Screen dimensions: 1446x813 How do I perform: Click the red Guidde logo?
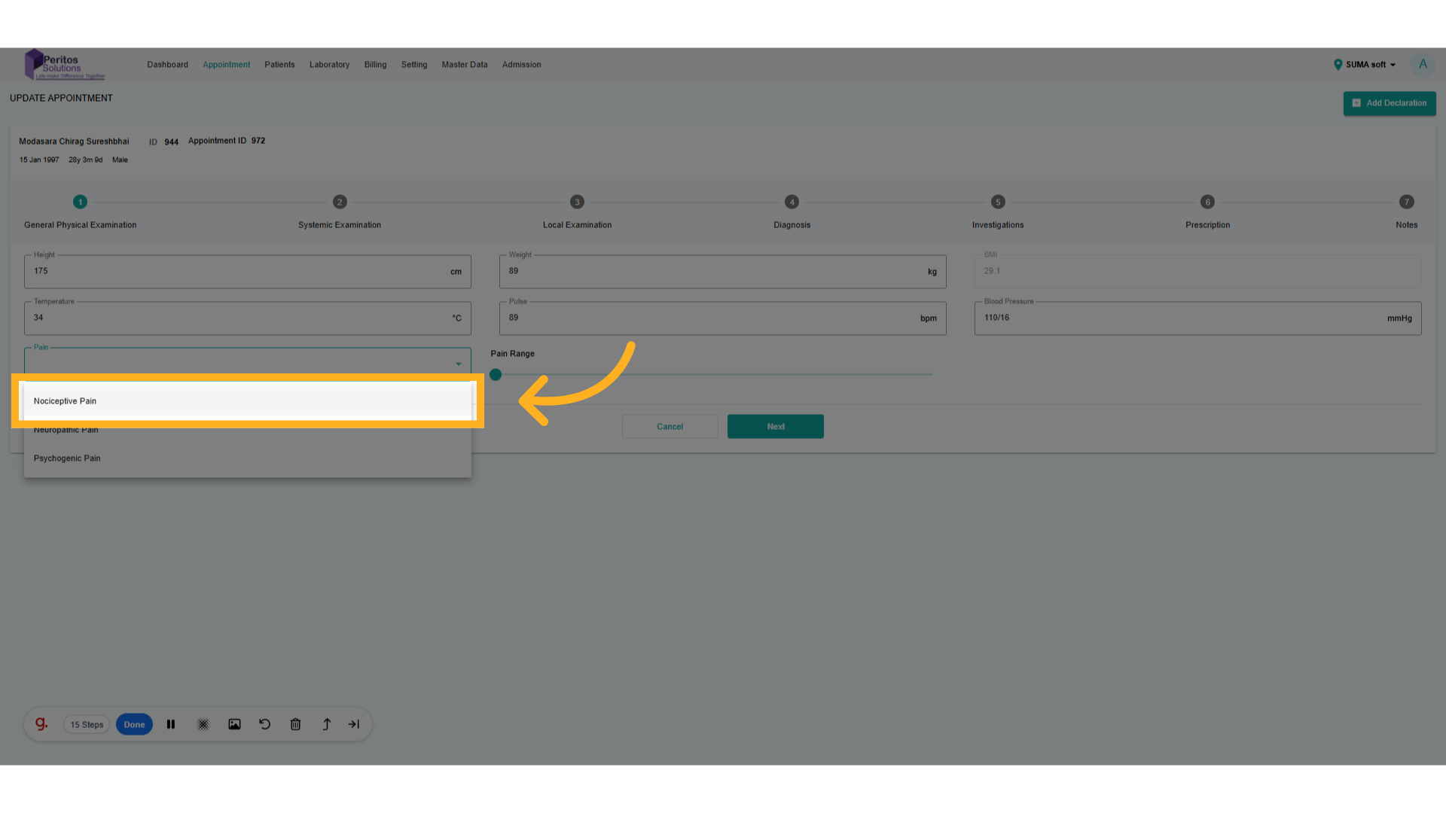[x=41, y=723]
